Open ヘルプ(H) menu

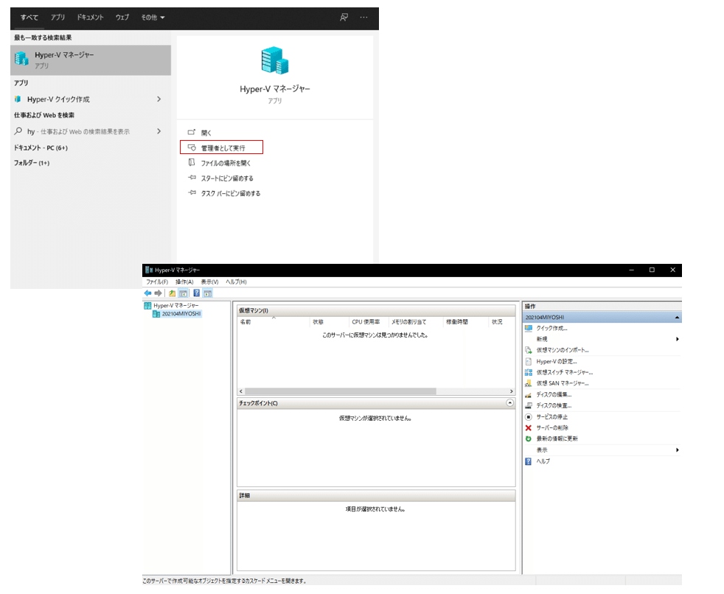click(236, 282)
